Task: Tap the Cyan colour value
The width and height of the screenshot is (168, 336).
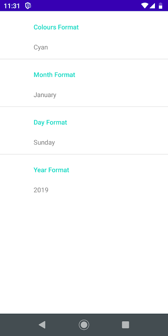Action: tap(41, 47)
